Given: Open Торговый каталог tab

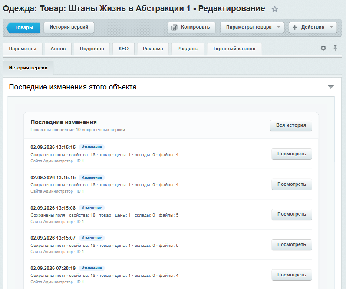Looking at the screenshot, I should 234,49.
